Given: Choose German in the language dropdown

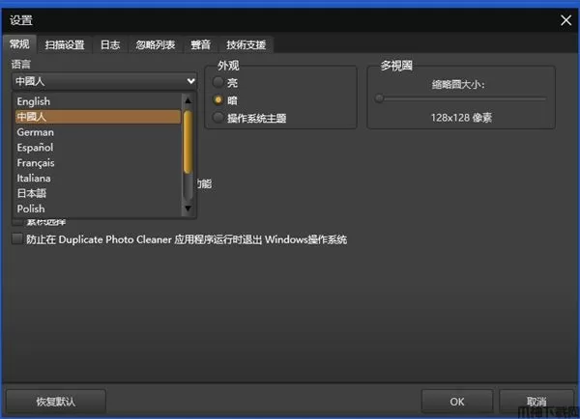Looking at the screenshot, I should (36, 132).
